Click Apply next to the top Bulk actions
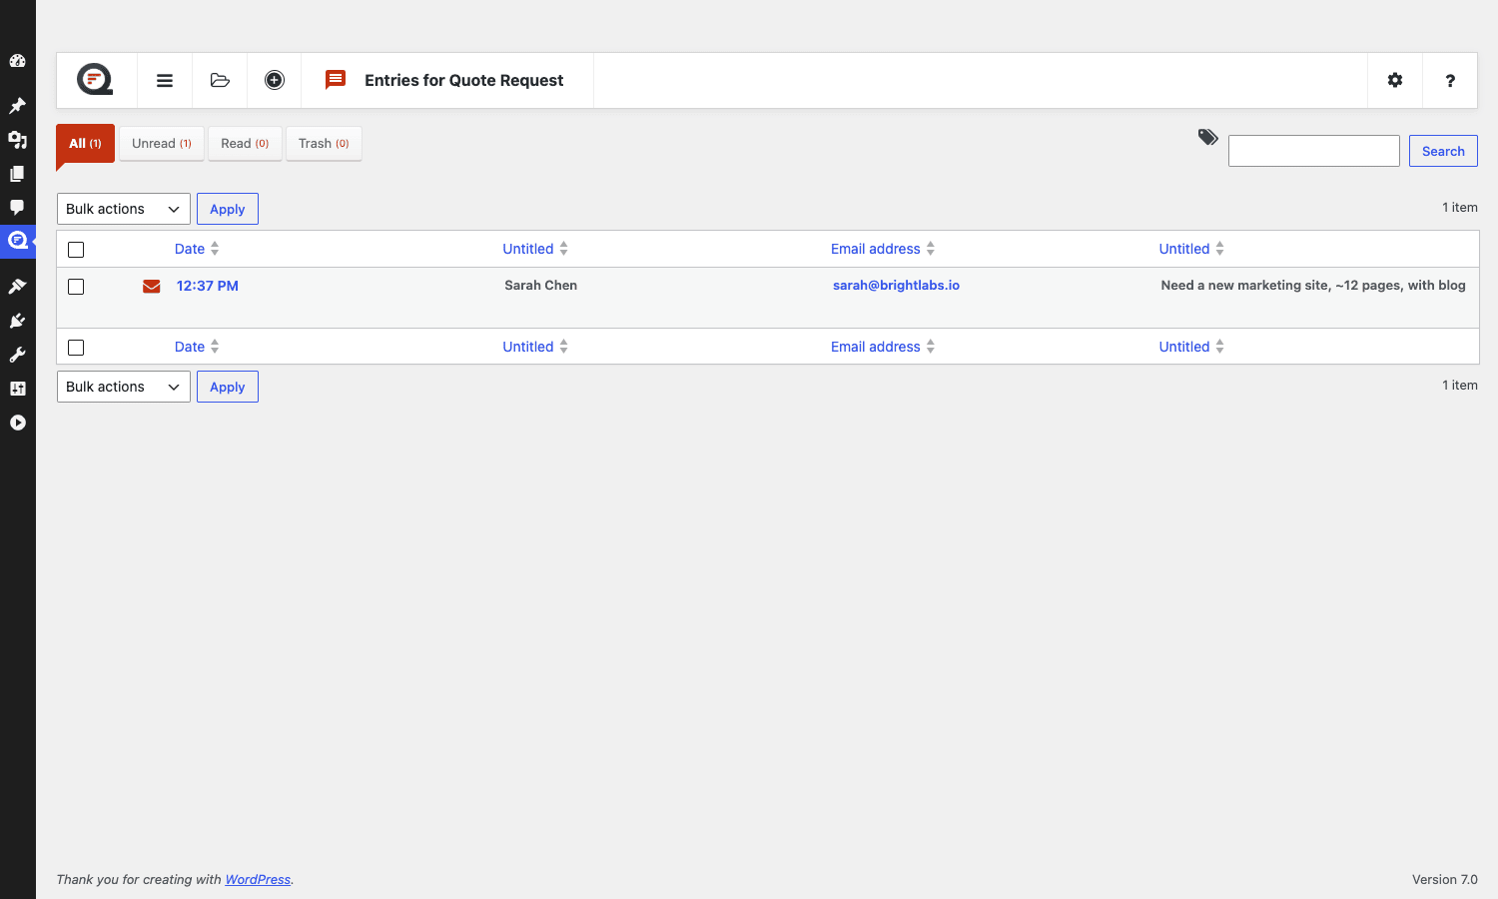Image resolution: width=1498 pixels, height=899 pixels. (228, 209)
